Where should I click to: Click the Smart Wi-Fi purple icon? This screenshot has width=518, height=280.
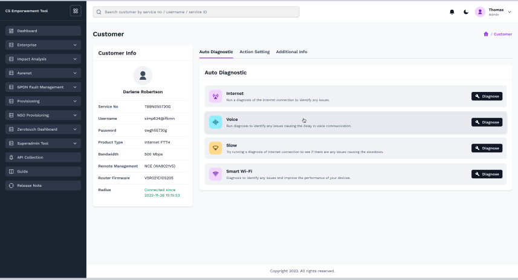pos(215,174)
